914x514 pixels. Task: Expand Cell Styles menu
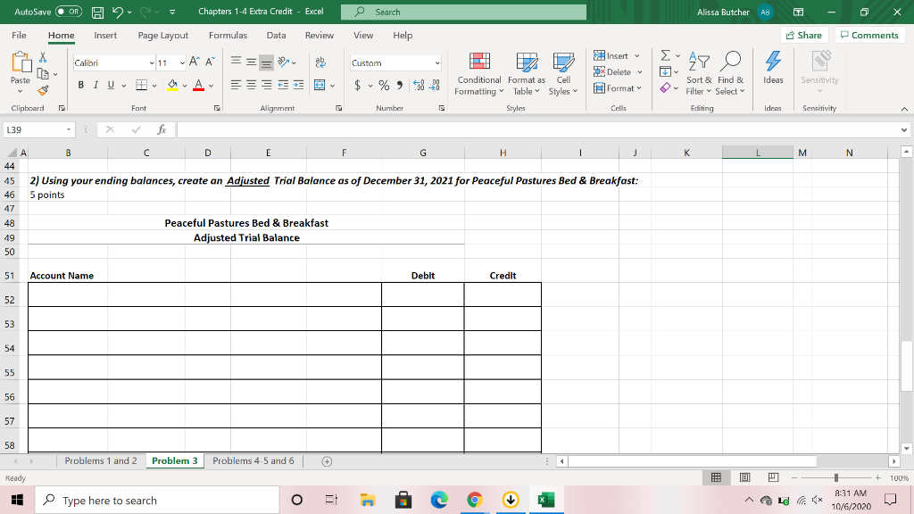(563, 74)
